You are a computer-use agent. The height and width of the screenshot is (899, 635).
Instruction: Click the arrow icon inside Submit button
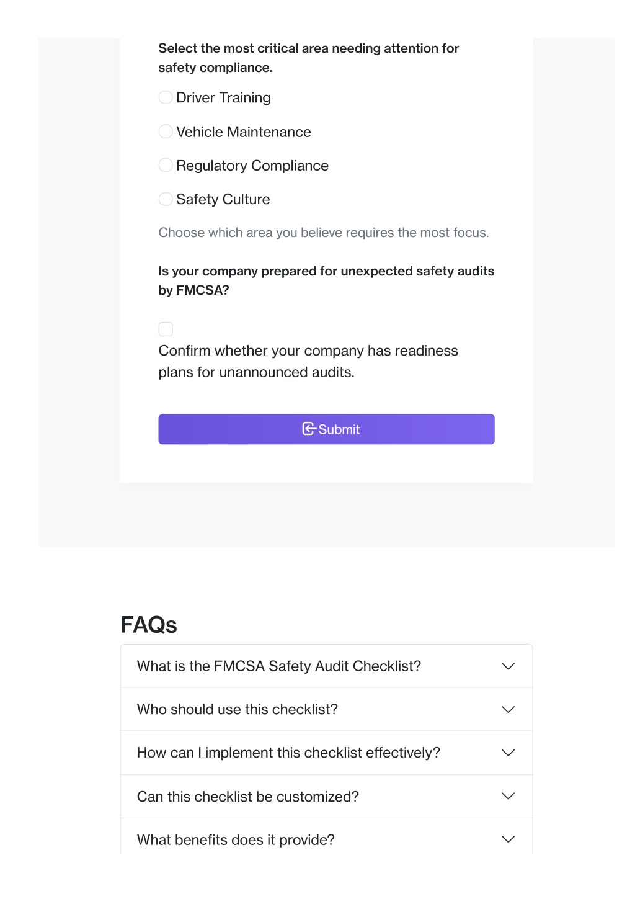pos(309,429)
